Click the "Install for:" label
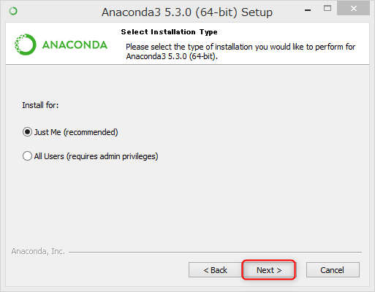This screenshot has width=375, height=292. pos(40,105)
